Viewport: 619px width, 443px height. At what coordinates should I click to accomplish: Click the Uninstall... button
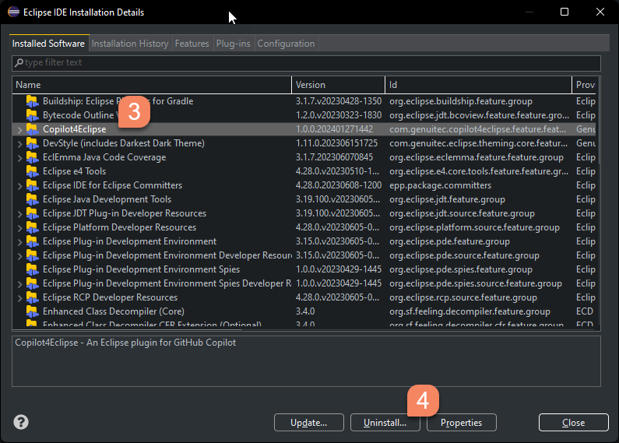click(x=385, y=423)
